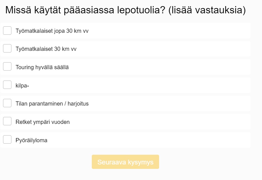Click the 'Touring hyvällä säällä' label text

(x=42, y=67)
